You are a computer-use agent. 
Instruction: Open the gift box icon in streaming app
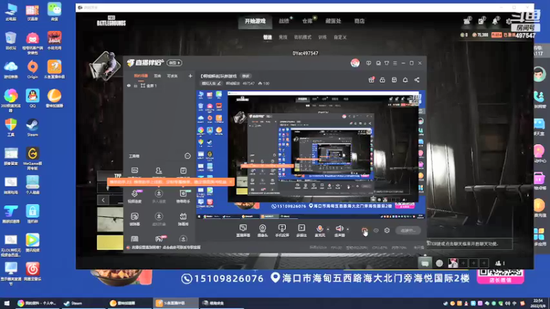(x=371, y=80)
